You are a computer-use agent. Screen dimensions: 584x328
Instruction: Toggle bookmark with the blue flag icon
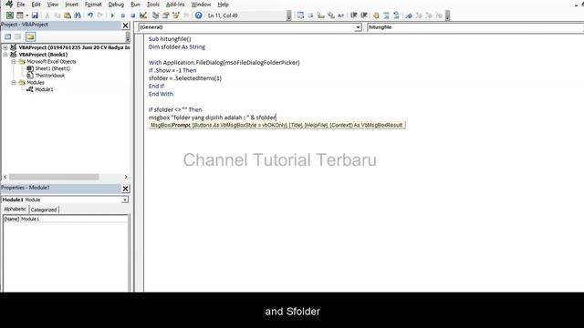click(409, 15)
